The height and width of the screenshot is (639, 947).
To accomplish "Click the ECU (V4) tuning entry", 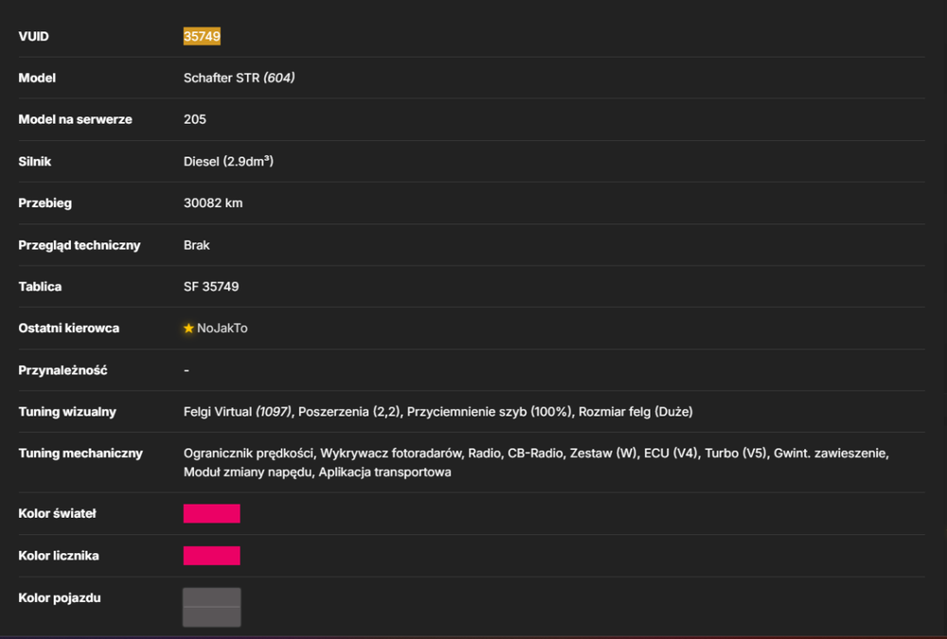I will click(x=670, y=453).
